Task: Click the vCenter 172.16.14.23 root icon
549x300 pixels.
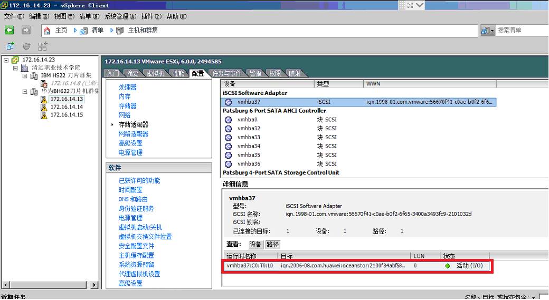Action: coord(15,60)
